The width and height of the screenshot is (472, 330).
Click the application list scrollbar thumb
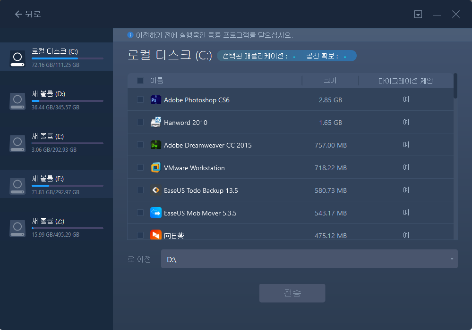point(455,86)
